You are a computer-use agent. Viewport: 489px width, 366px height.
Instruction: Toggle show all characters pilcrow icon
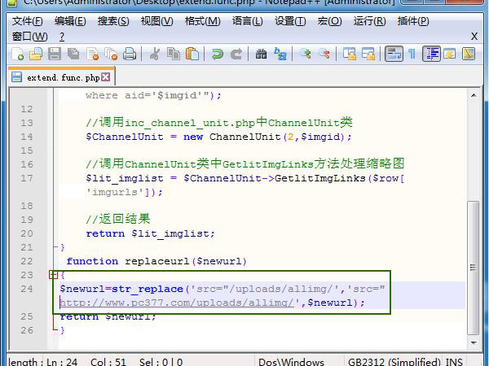(412, 54)
